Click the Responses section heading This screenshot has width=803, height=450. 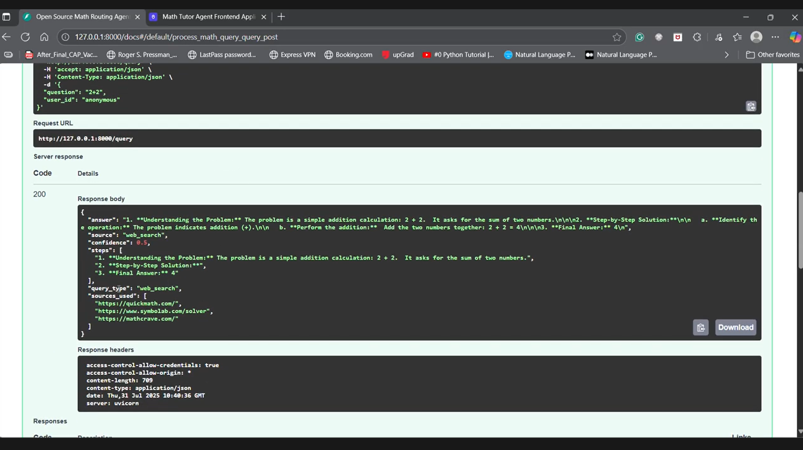pos(50,421)
